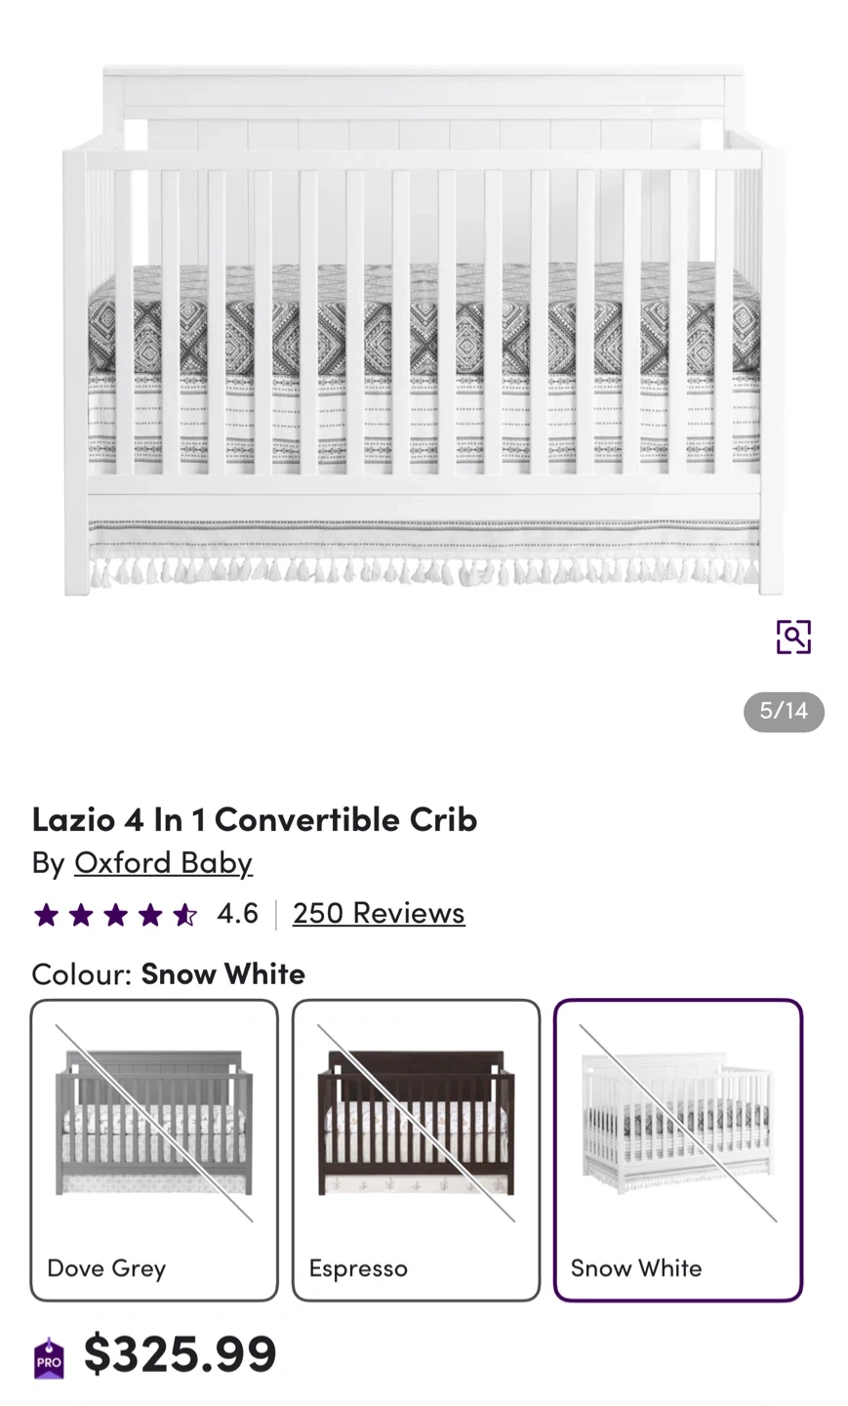Open the image zoom magnifier icon
This screenshot has height=1406, width=848.
point(792,637)
